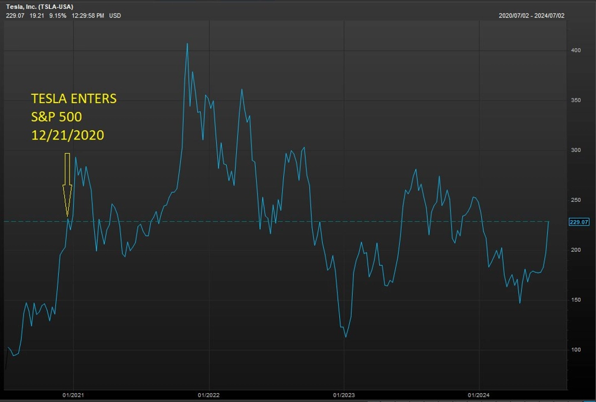Click the 150 price axis label
Viewport: 596px width, 402px height.
click(576, 300)
